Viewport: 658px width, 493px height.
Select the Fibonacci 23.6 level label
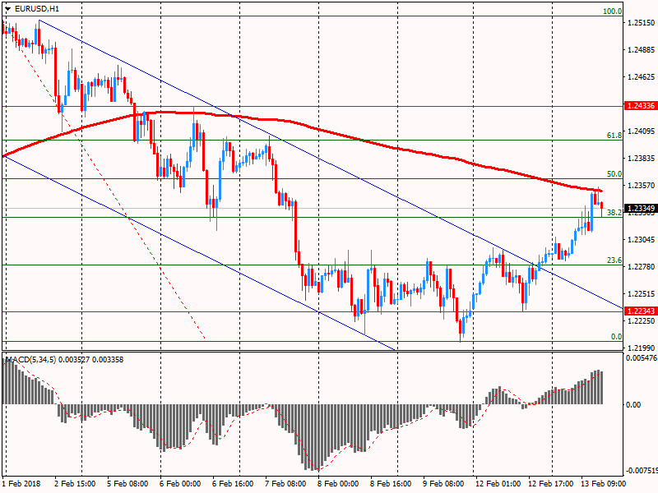pos(614,260)
